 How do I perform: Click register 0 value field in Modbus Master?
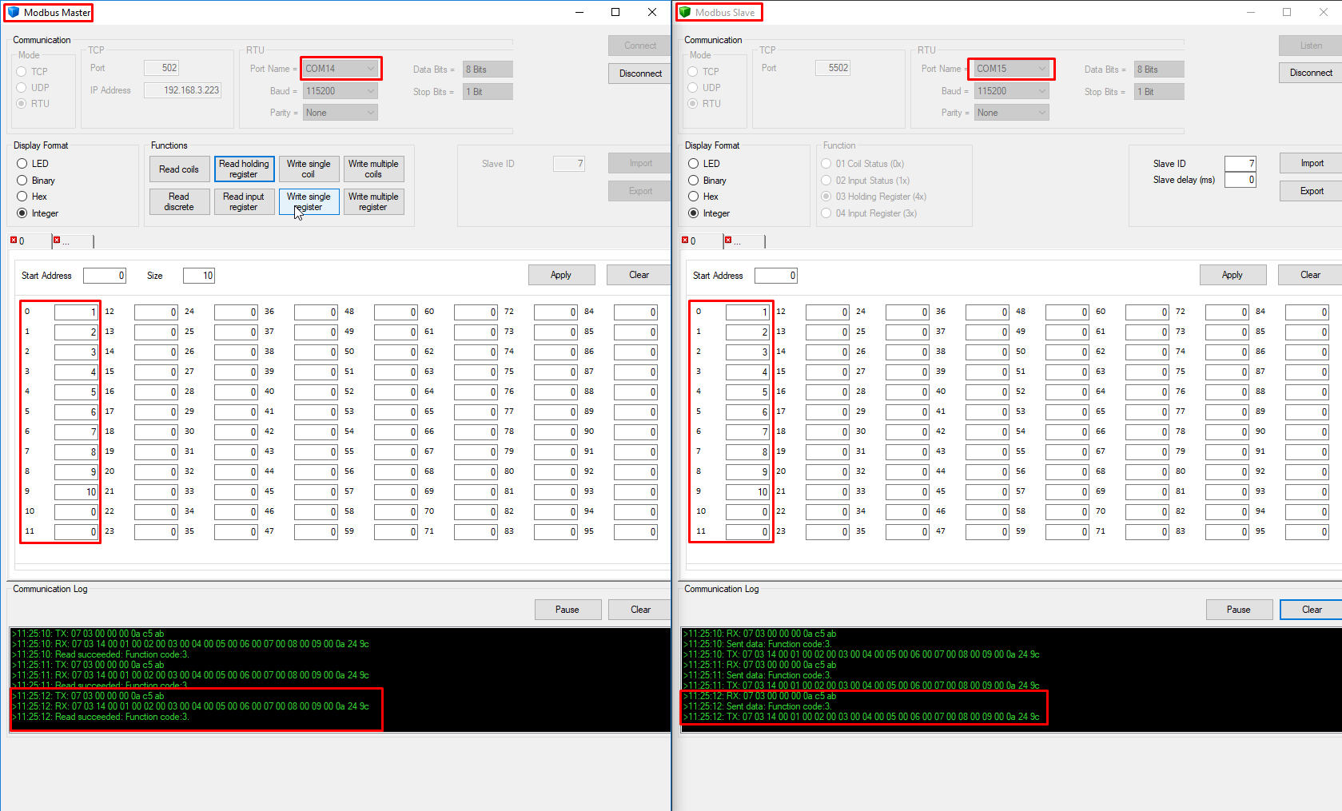click(76, 312)
